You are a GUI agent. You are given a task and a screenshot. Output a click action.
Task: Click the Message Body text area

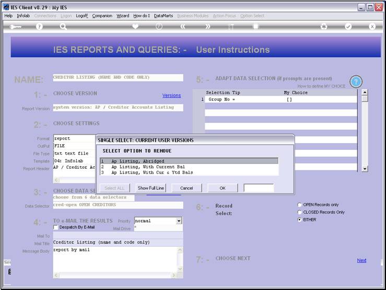[x=115, y=259]
